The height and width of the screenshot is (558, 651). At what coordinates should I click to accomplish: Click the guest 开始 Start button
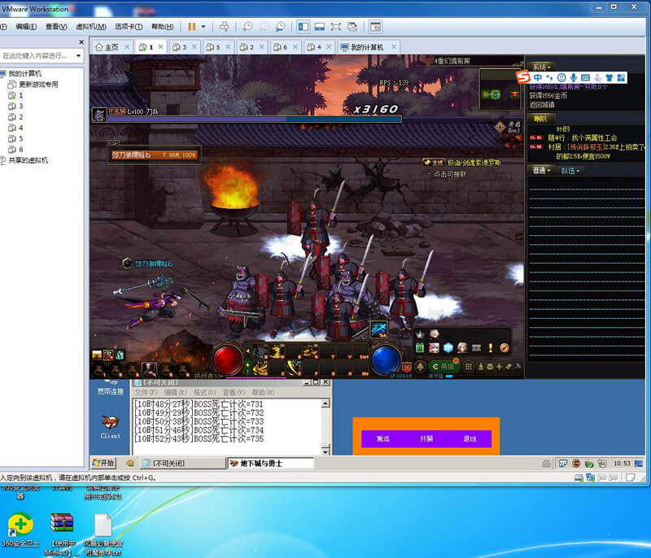pyautogui.click(x=103, y=463)
